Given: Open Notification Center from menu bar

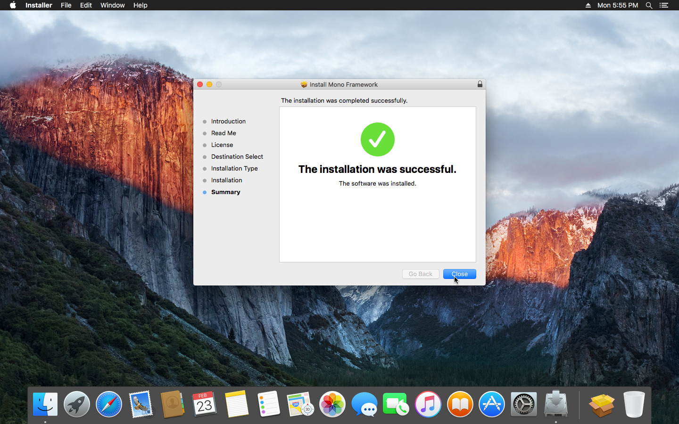Looking at the screenshot, I should (x=664, y=5).
